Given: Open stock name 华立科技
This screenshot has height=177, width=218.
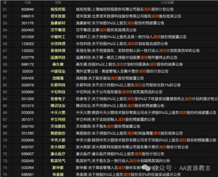Looking at the screenshot, I should [x=58, y=119].
